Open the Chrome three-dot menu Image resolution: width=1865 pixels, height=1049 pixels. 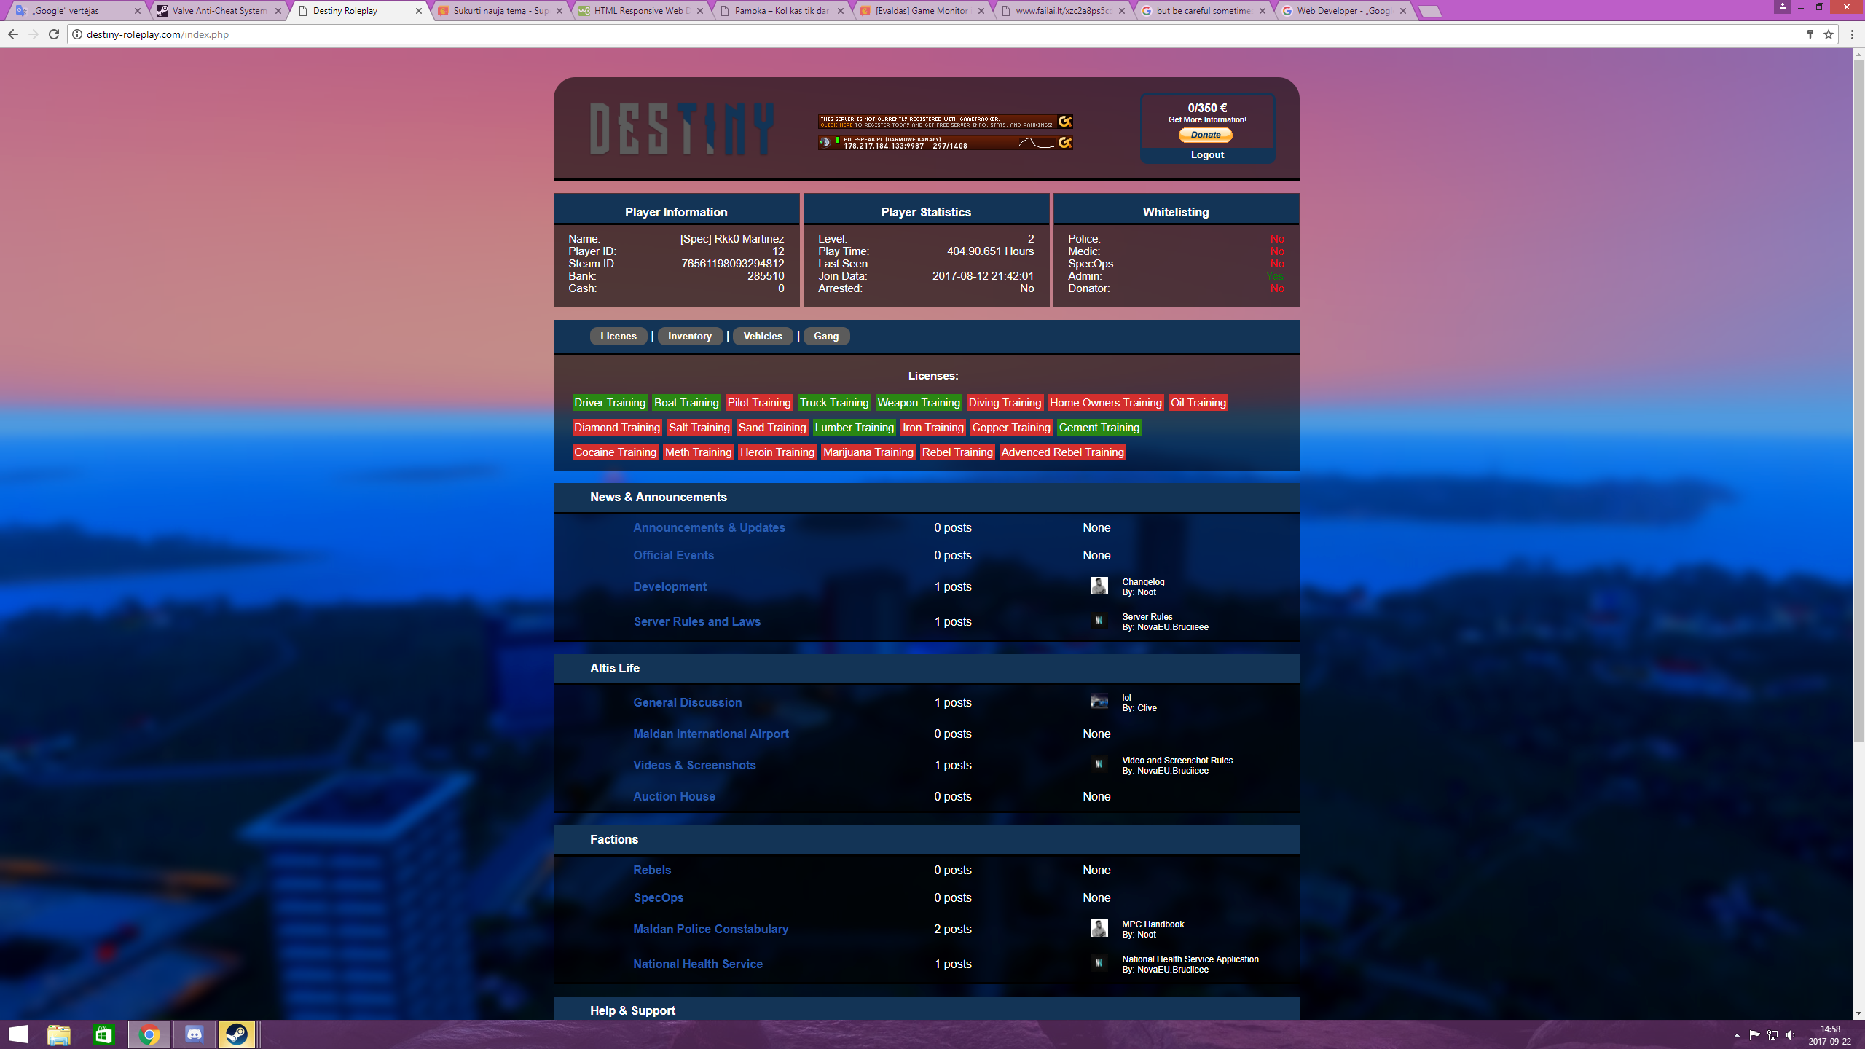(x=1852, y=34)
